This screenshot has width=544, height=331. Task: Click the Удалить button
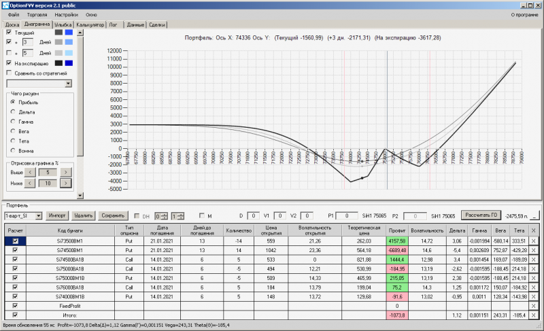click(x=83, y=215)
